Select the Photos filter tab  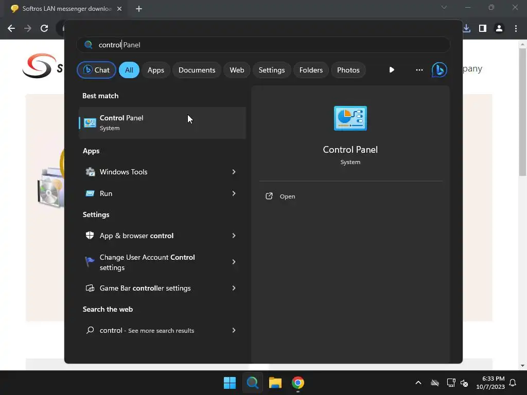[348, 70]
